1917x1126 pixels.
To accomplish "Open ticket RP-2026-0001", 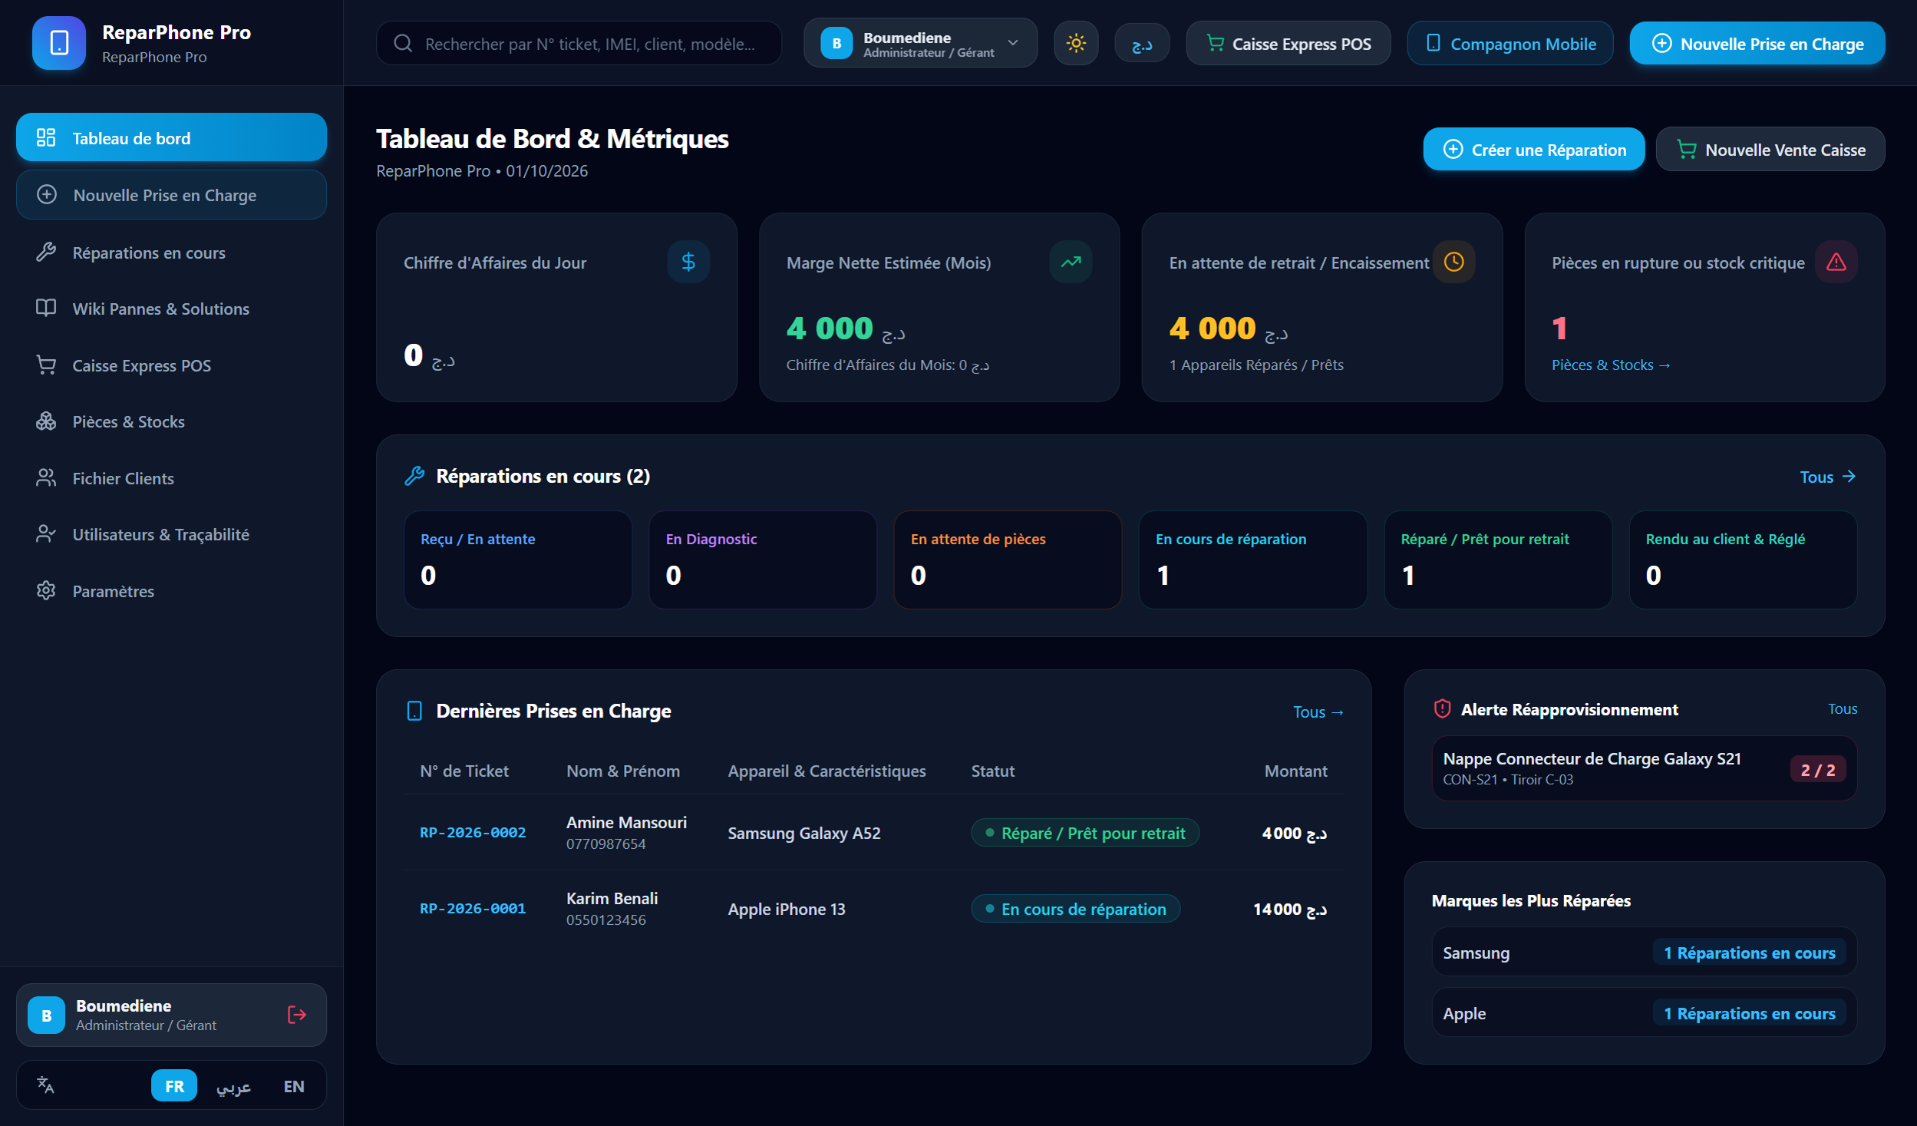I will 473,909.
